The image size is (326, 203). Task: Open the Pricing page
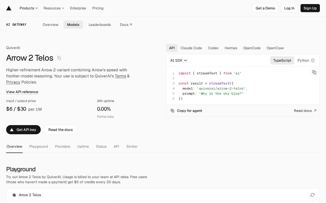point(98,8)
